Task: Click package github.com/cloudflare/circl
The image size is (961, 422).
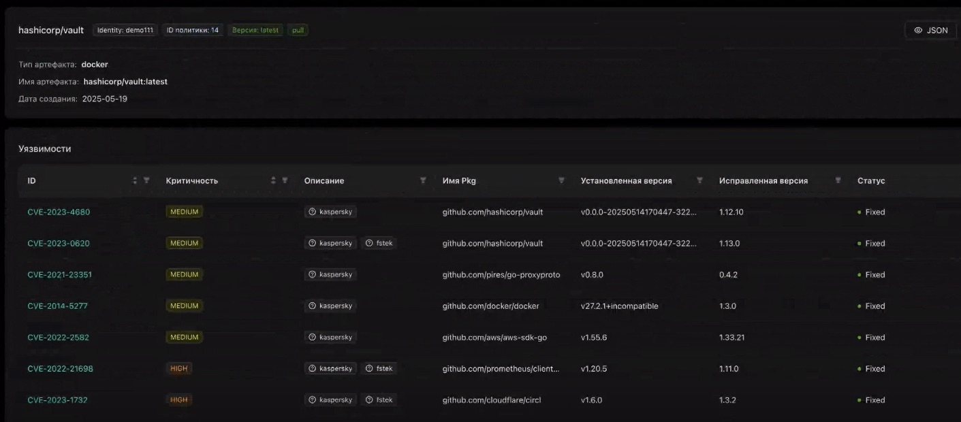Action: coord(492,400)
